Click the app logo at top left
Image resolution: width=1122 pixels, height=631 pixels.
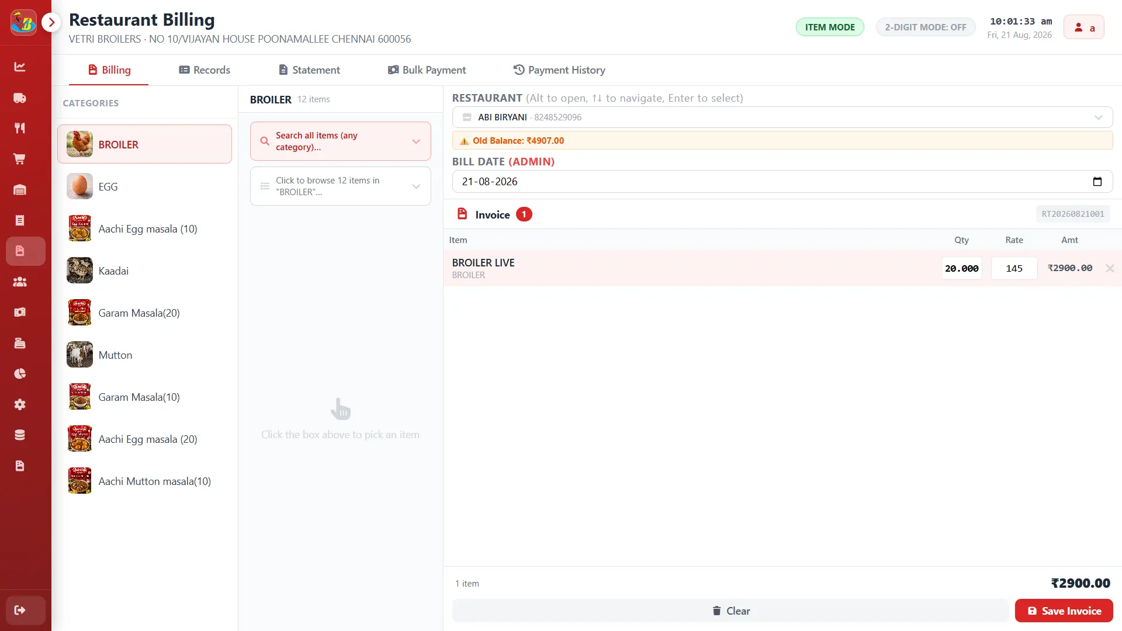[x=23, y=23]
